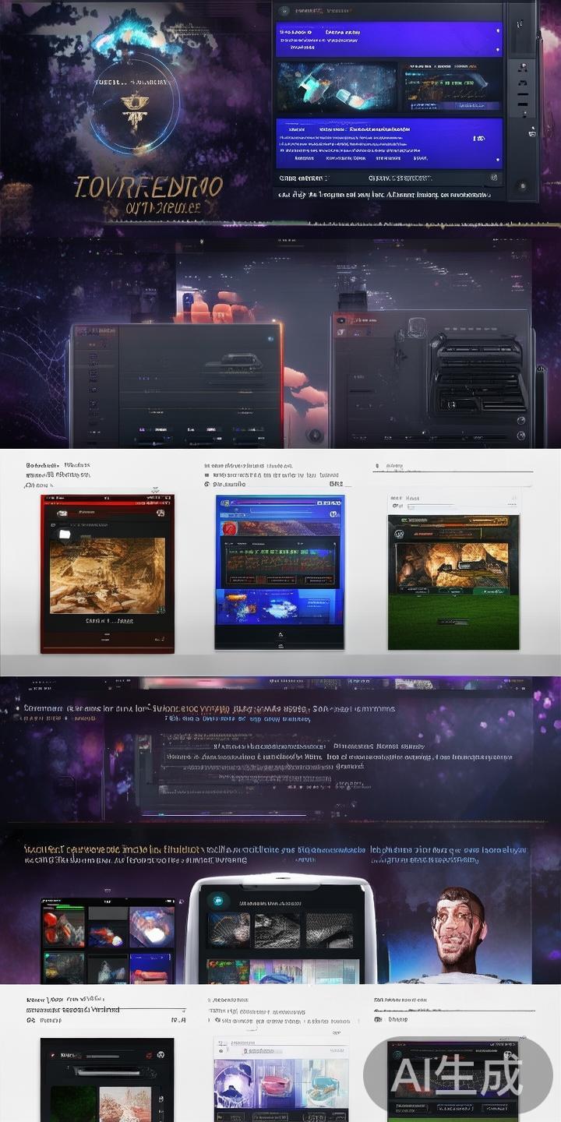Open the cave banner in green card

pyautogui.click(x=453, y=565)
